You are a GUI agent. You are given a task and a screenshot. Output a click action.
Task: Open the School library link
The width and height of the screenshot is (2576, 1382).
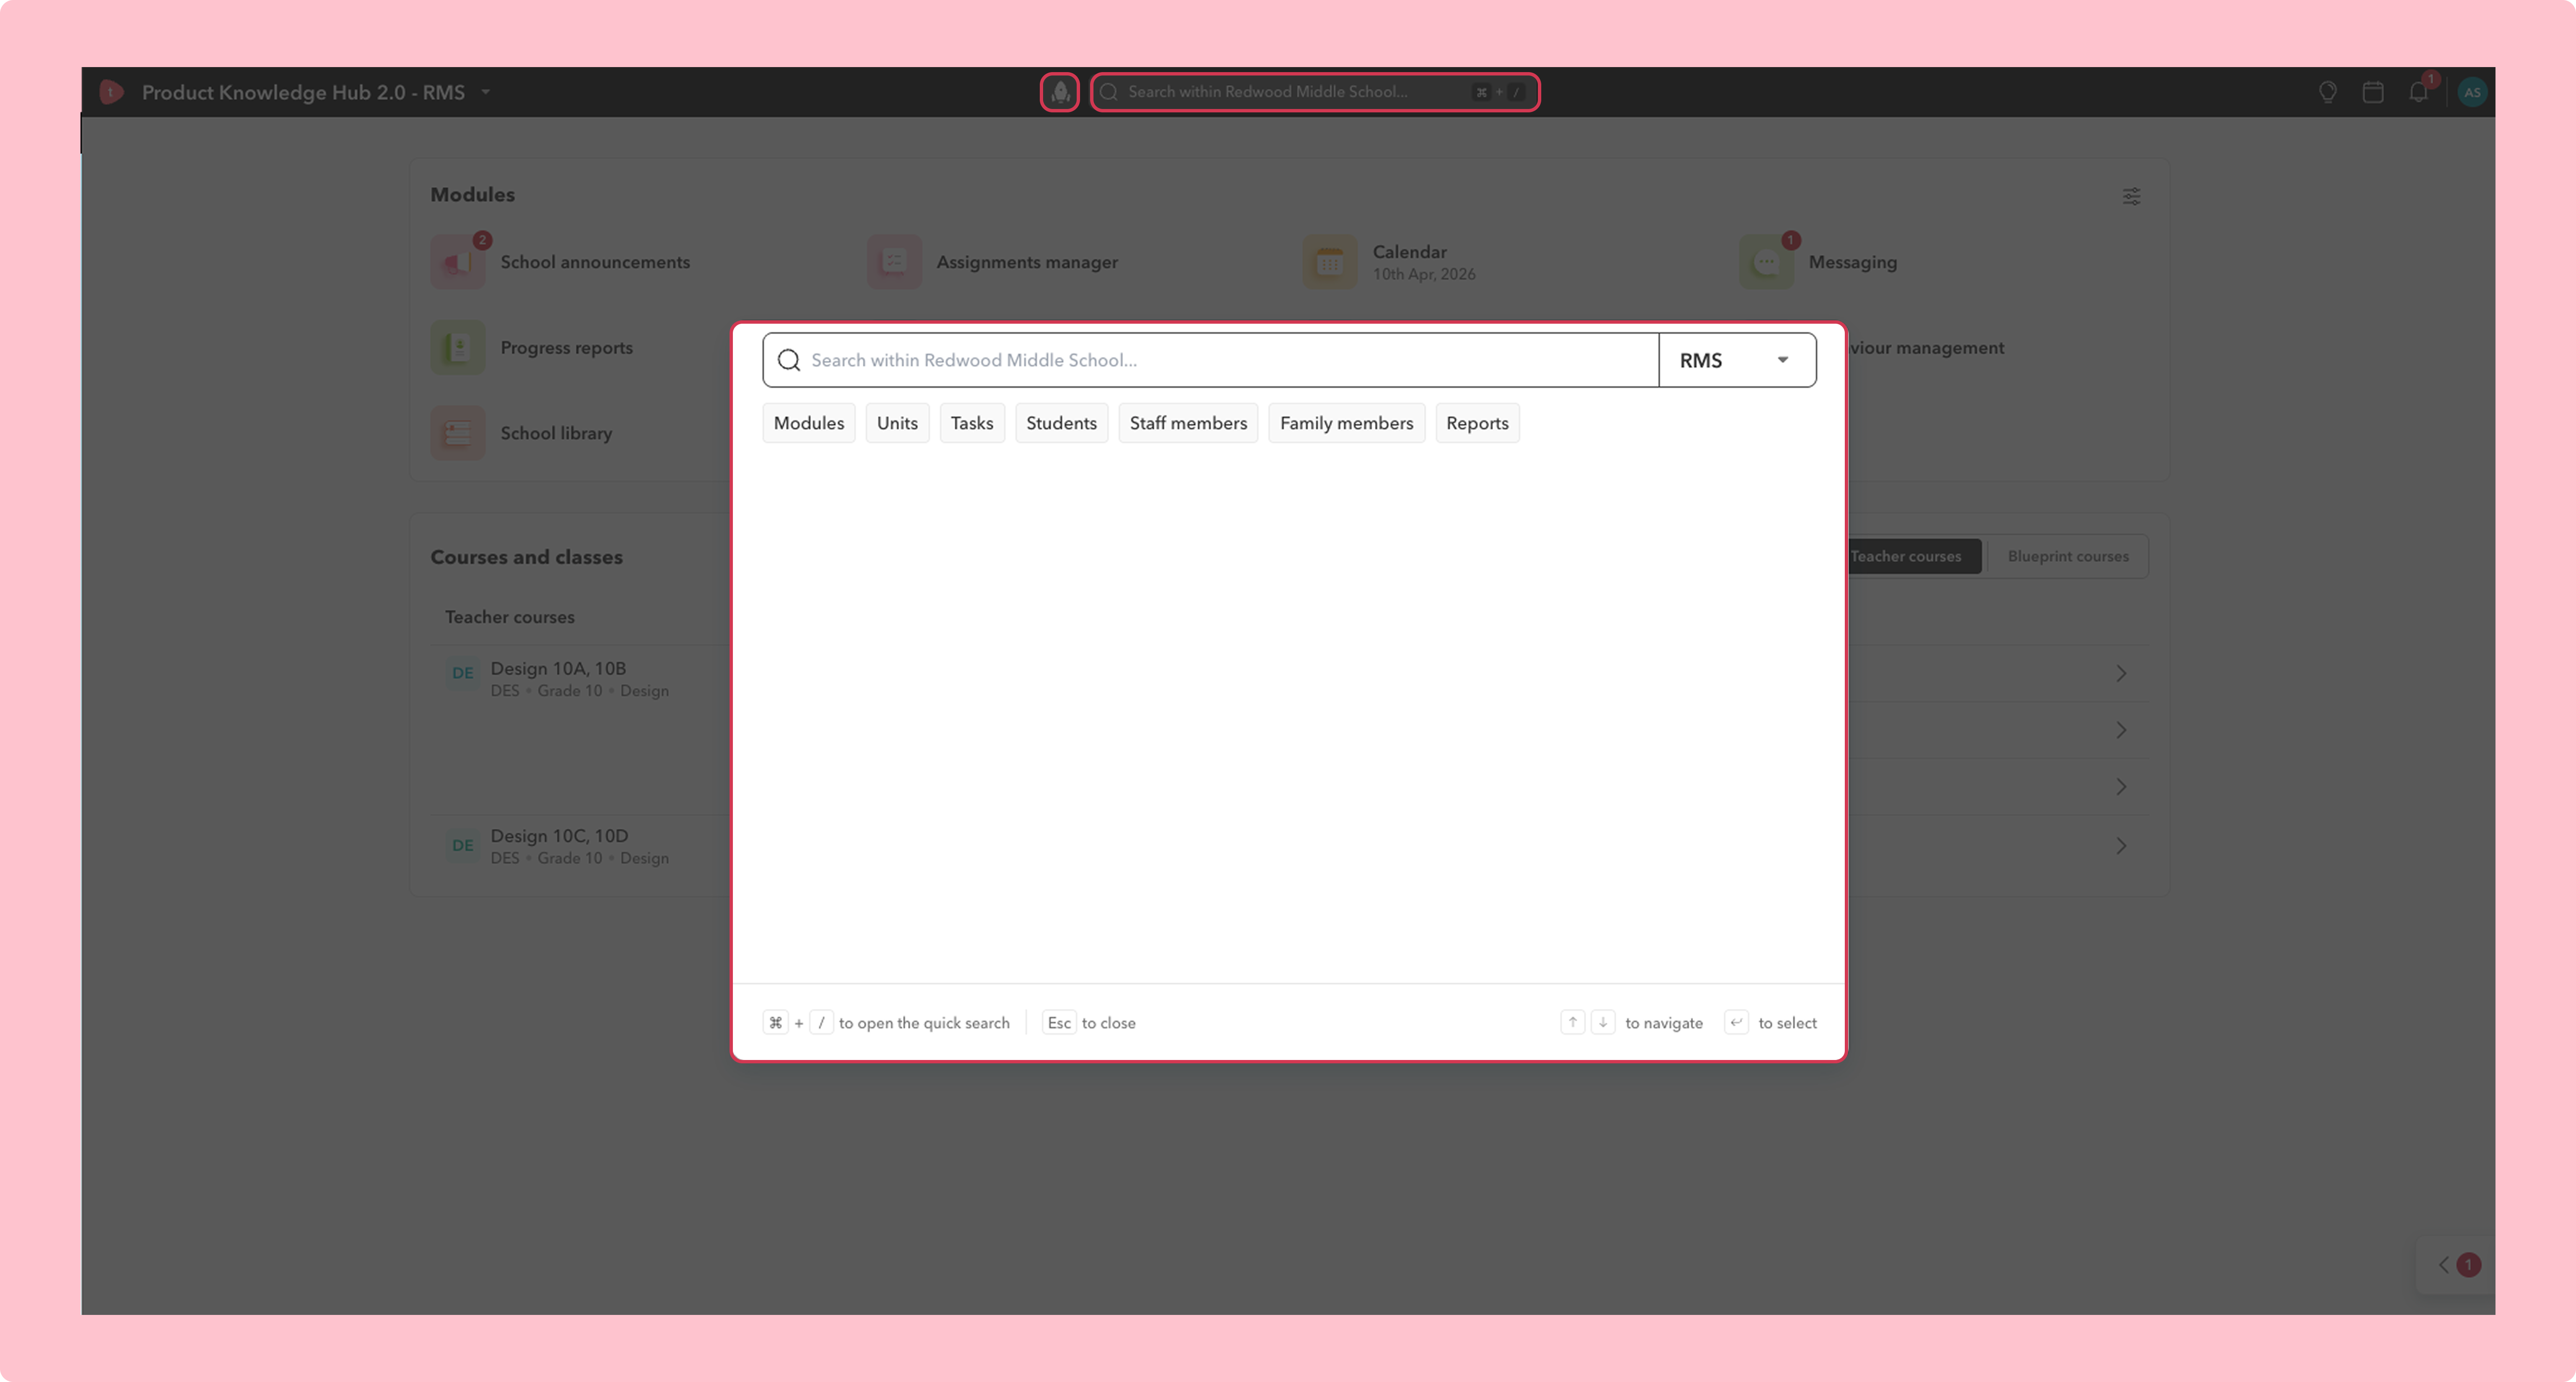[x=556, y=433]
